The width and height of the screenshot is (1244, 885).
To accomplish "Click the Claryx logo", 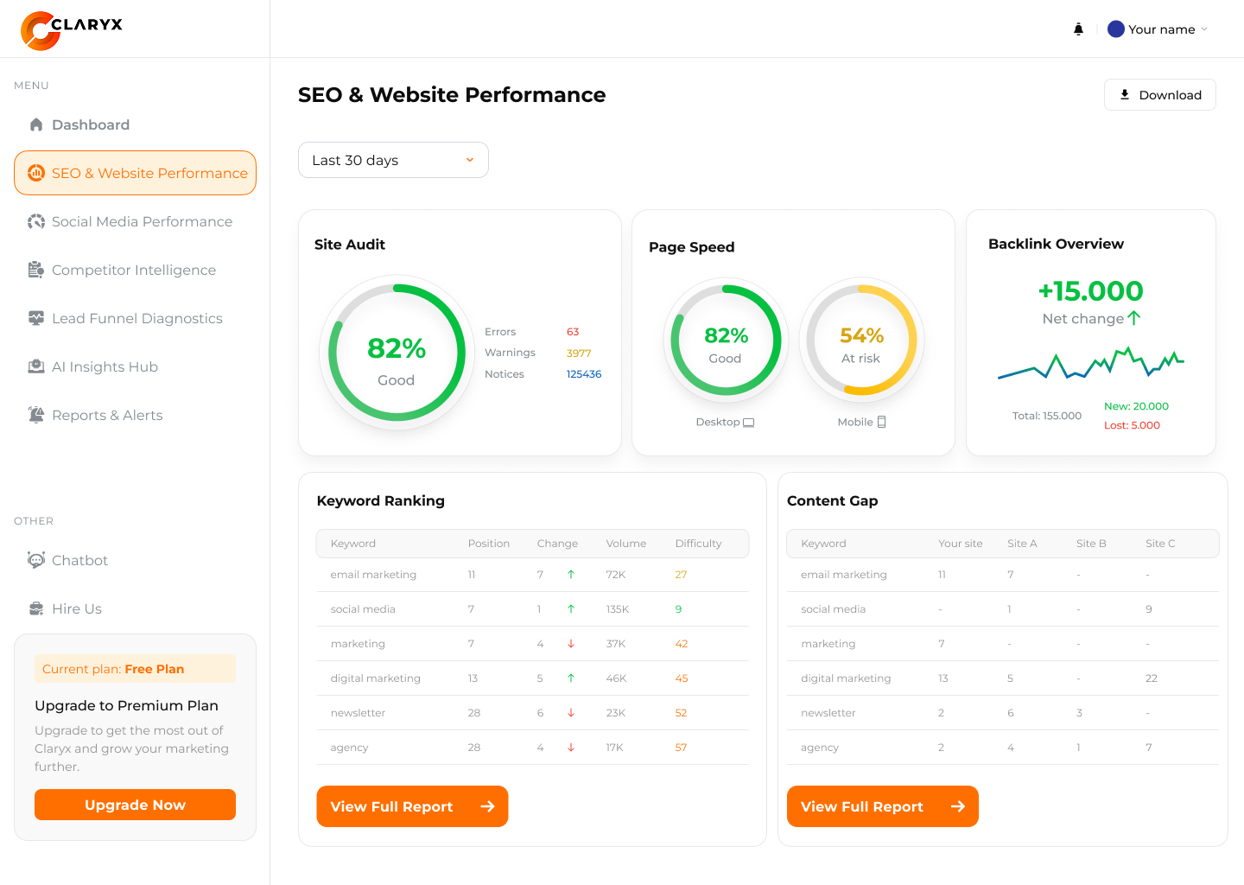I will 71,28.
